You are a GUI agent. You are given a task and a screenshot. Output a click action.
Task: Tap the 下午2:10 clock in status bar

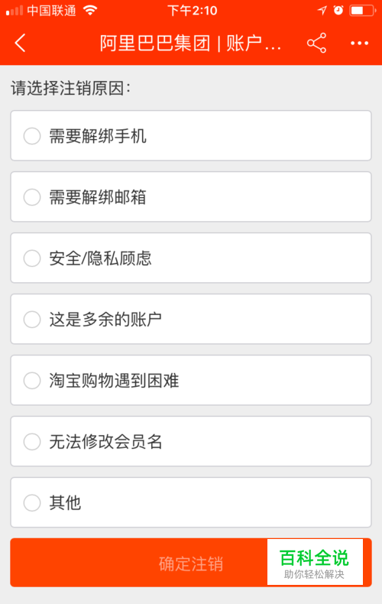[x=193, y=11]
